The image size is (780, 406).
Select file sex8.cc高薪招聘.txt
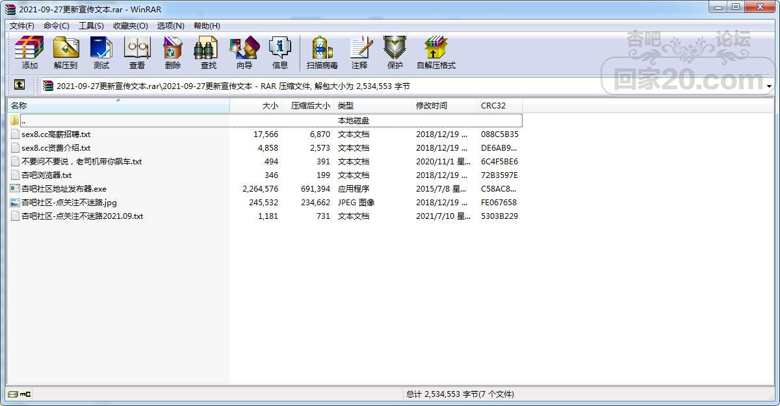tap(56, 134)
